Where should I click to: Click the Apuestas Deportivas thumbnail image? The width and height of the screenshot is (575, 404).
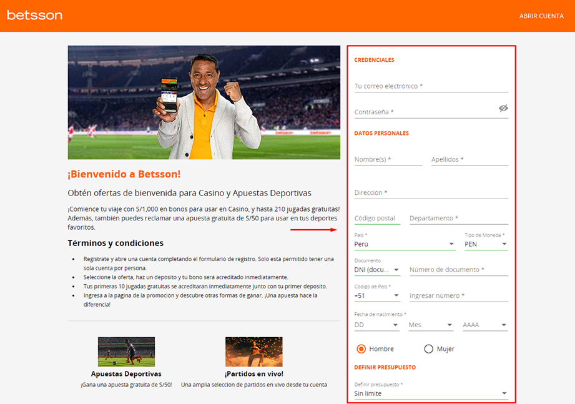click(126, 352)
